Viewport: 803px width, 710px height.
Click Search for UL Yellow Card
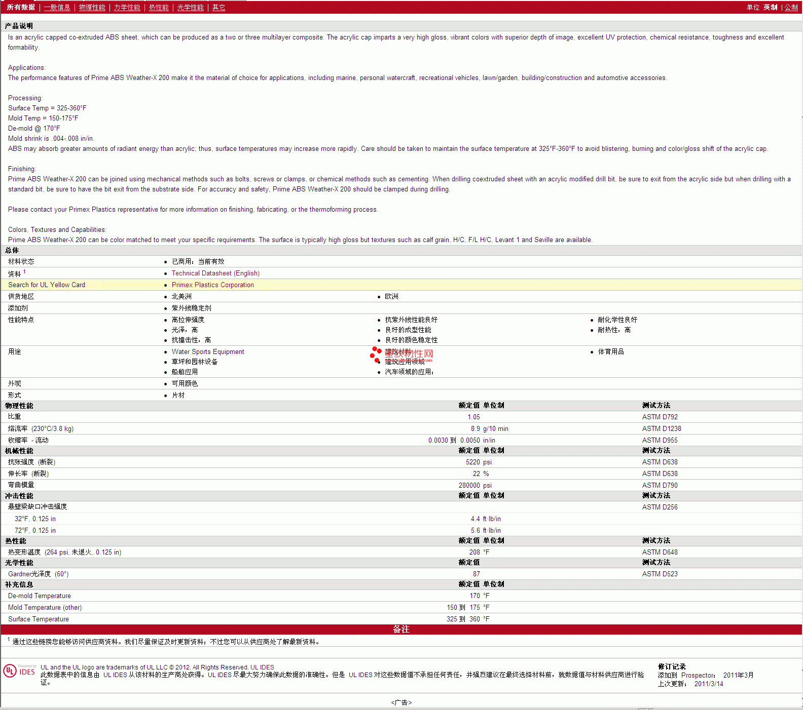pos(47,285)
